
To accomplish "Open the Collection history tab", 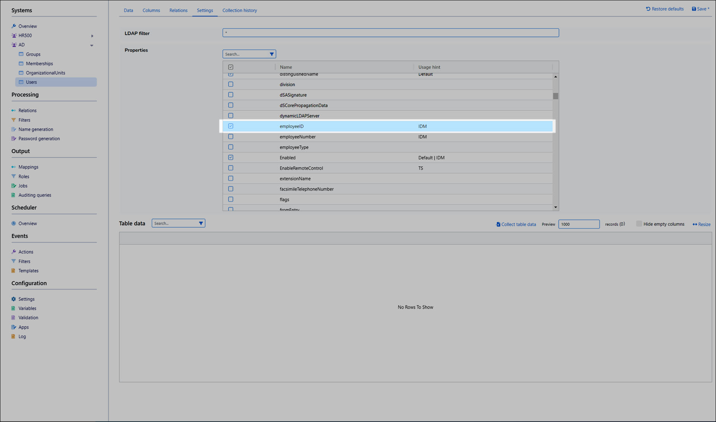I will coord(239,10).
